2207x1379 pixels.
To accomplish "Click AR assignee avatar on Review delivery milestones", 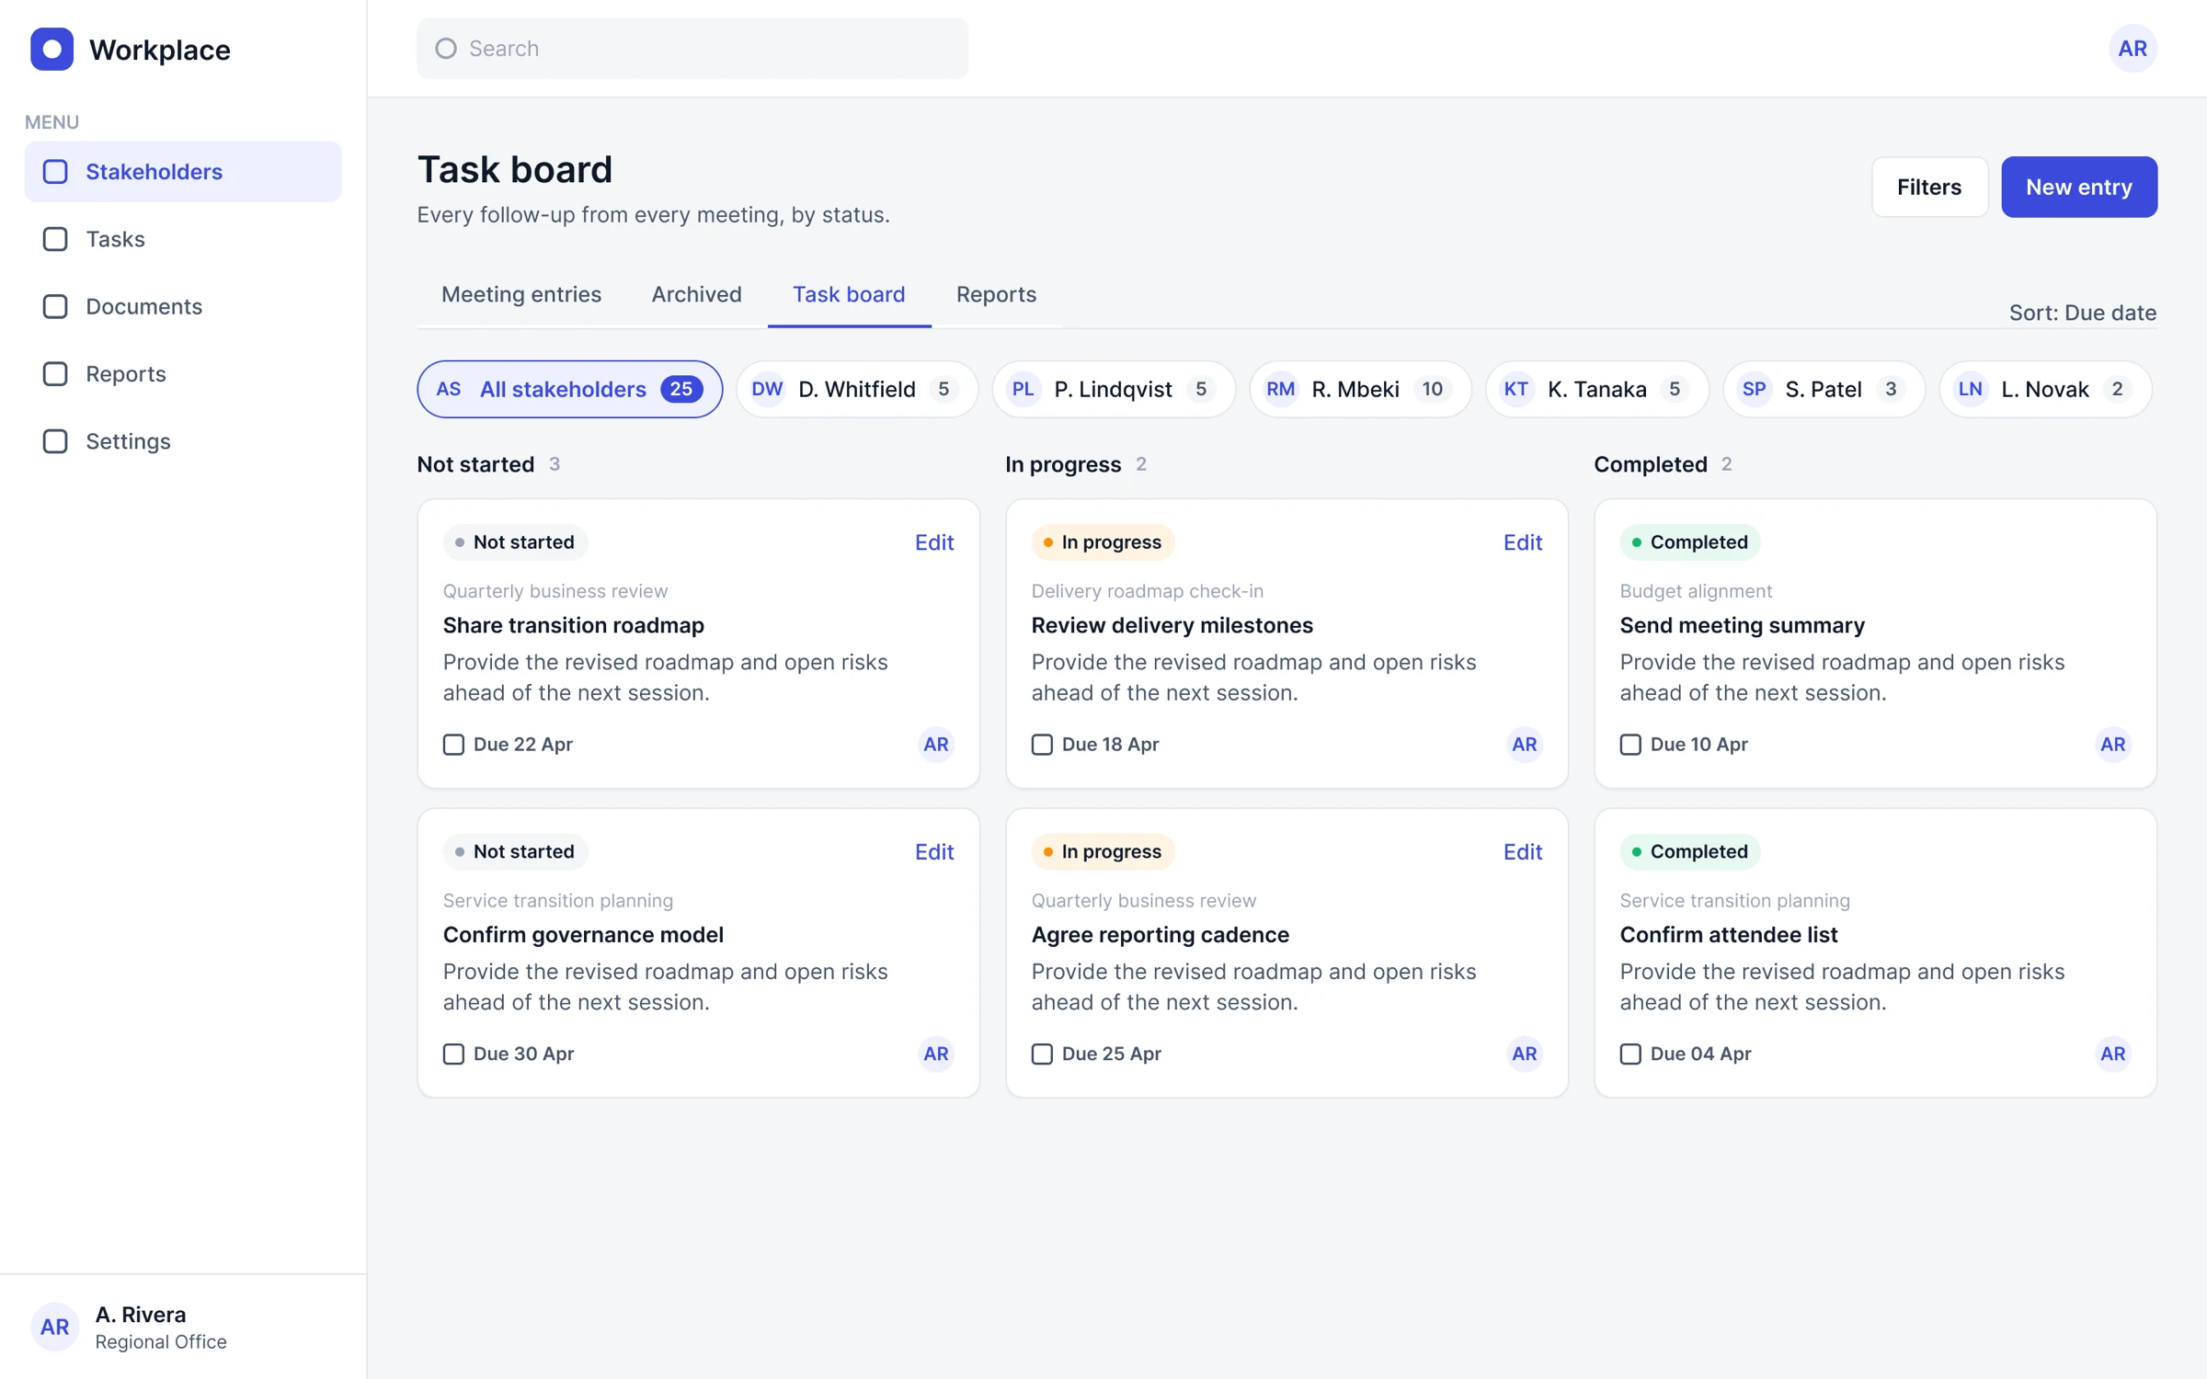I will tap(1524, 745).
